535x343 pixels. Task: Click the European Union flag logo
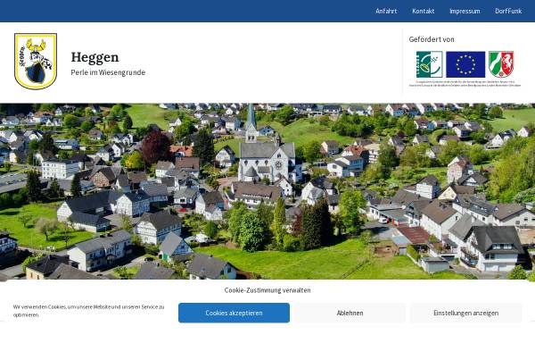coord(465,64)
